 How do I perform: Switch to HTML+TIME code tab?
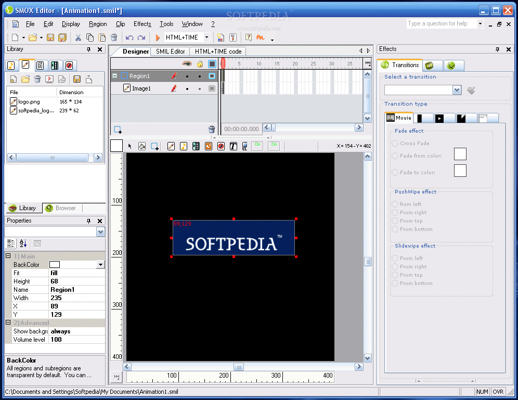click(218, 51)
